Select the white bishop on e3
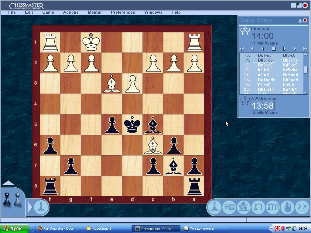The image size is (311, 233). click(x=112, y=84)
